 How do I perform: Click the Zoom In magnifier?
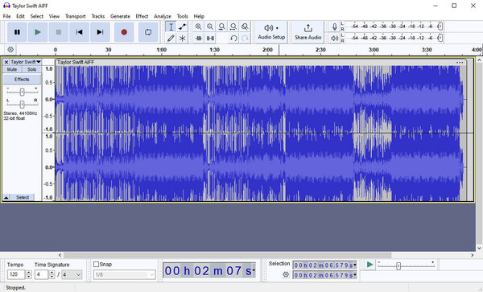click(198, 27)
